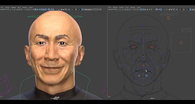The width and height of the screenshot is (195, 104).
Task: Toggle Resolution Gate in the left panel toolbar
Action: (x=22, y=9)
